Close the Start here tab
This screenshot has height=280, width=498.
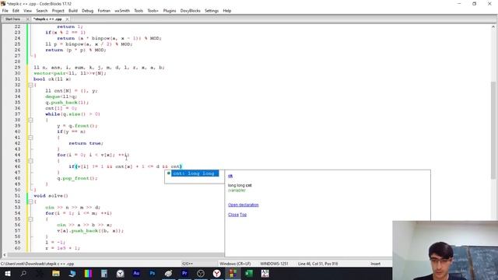(x=28, y=19)
